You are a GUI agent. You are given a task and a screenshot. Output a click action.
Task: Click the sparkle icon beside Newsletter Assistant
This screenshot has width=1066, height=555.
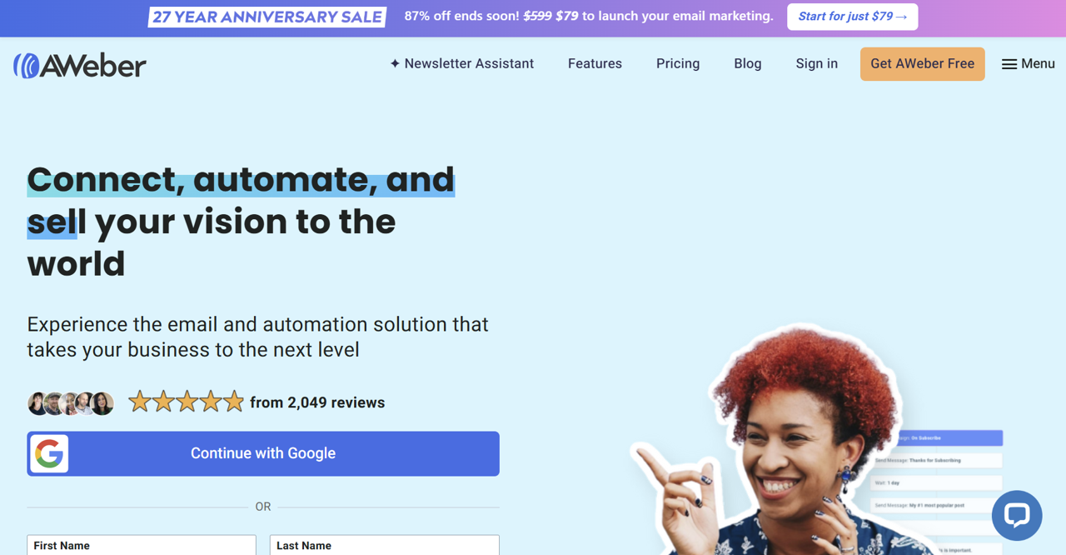pos(395,63)
